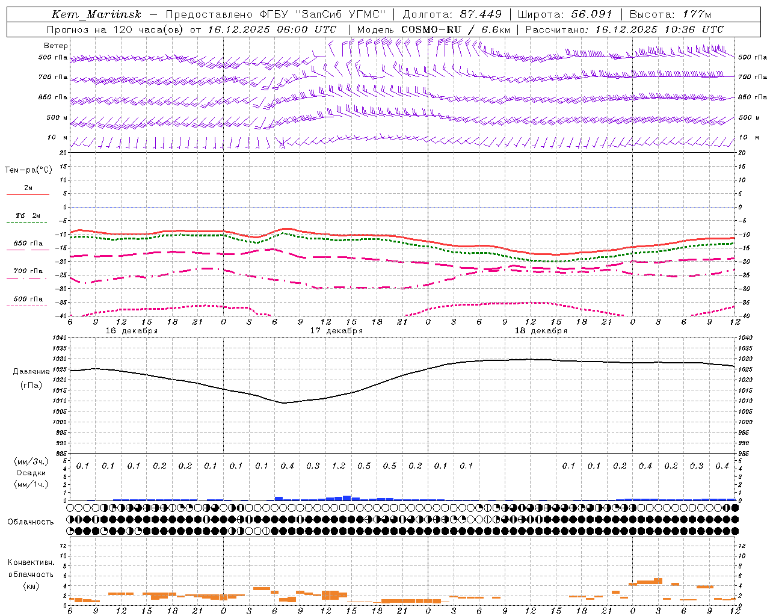Screen dimensions: 770x616
Task: Click the Долгота: 87.449 value
Action: coord(452,14)
